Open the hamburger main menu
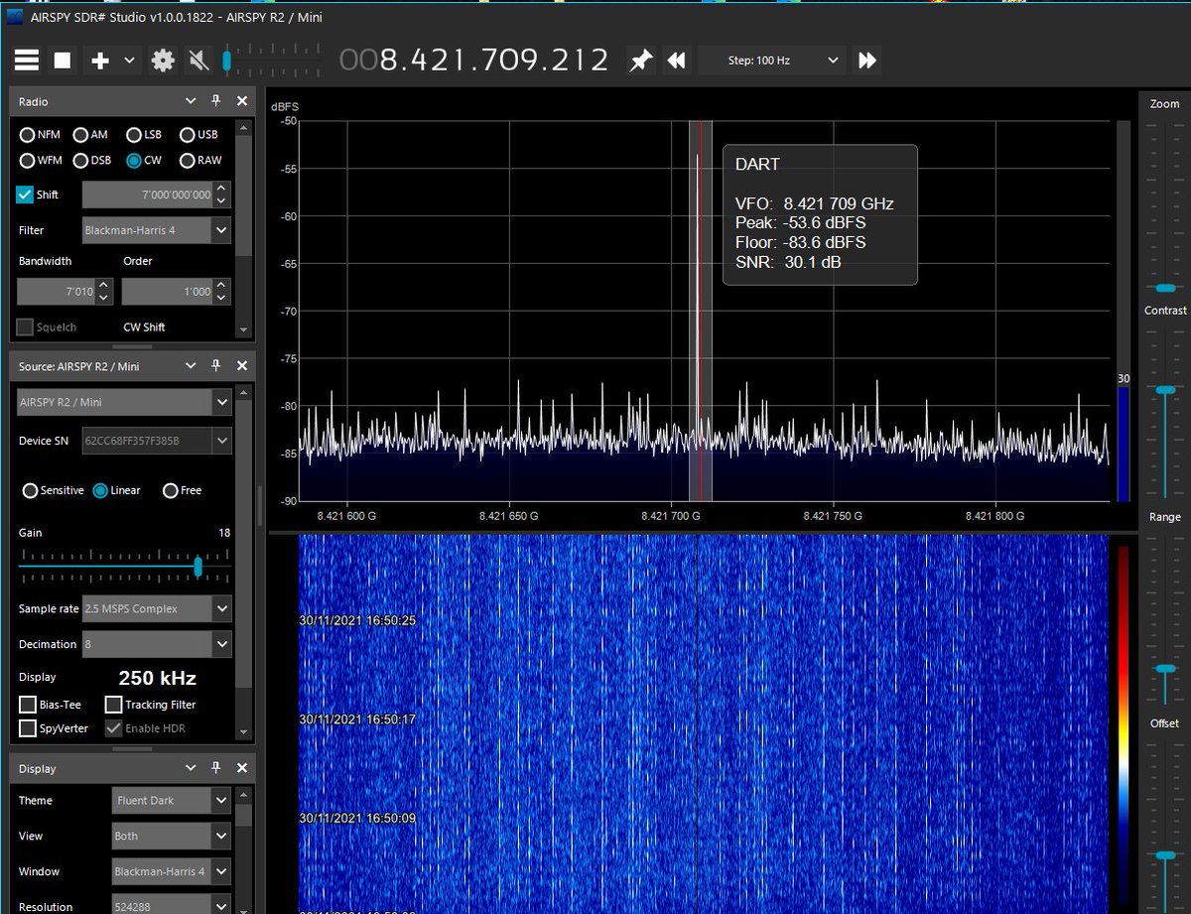Viewport: 1191px width, 914px height. (26, 61)
